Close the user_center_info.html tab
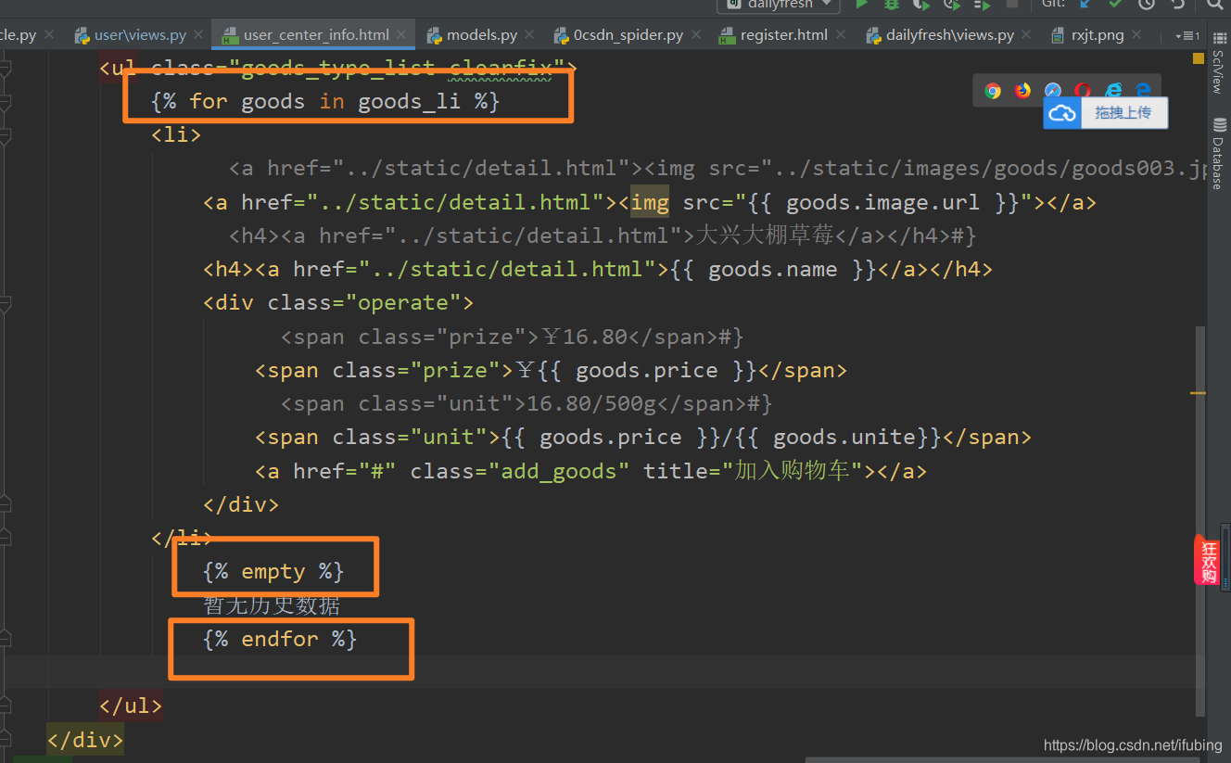The width and height of the screenshot is (1231, 763). click(402, 35)
